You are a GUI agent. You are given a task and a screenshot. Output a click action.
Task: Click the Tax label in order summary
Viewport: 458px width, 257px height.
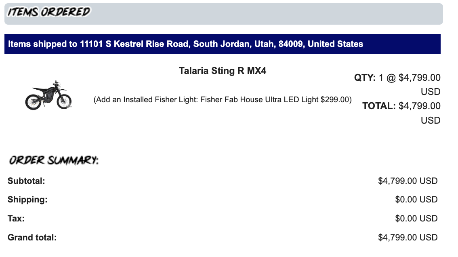pyautogui.click(x=16, y=219)
